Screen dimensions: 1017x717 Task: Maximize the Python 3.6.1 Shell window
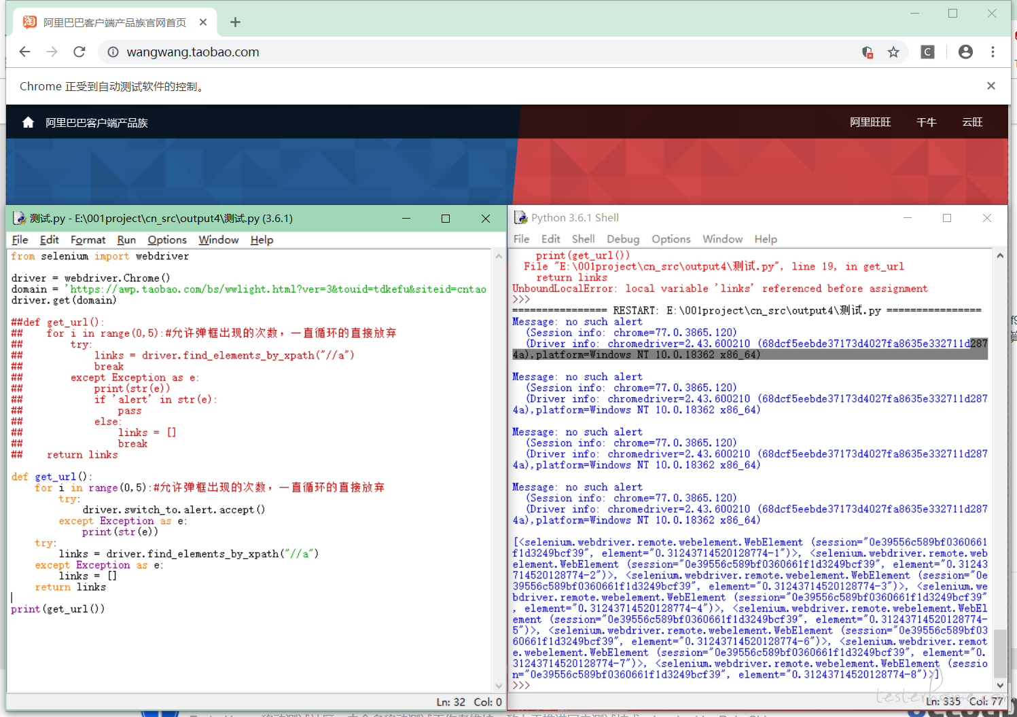(946, 218)
